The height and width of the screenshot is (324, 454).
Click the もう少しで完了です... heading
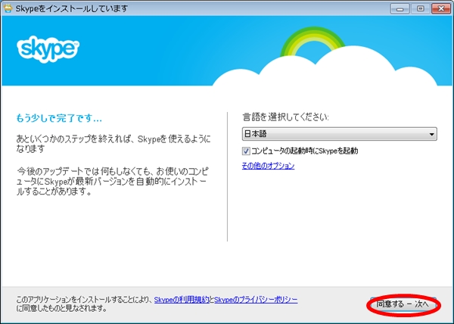[59, 118]
